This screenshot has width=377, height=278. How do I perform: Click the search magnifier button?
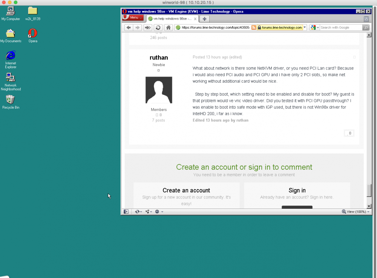point(366,28)
